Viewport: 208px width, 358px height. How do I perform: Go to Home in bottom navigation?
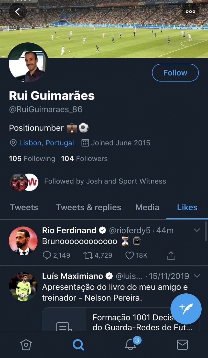pos(26,344)
